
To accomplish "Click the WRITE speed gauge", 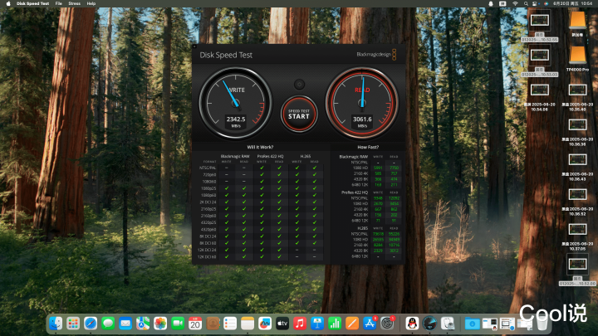I will pyautogui.click(x=236, y=103).
